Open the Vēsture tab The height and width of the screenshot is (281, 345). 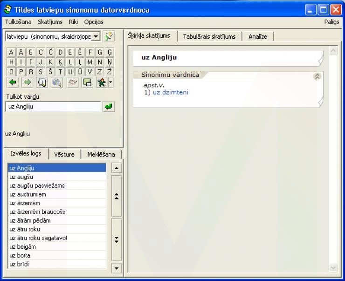pyautogui.click(x=64, y=155)
